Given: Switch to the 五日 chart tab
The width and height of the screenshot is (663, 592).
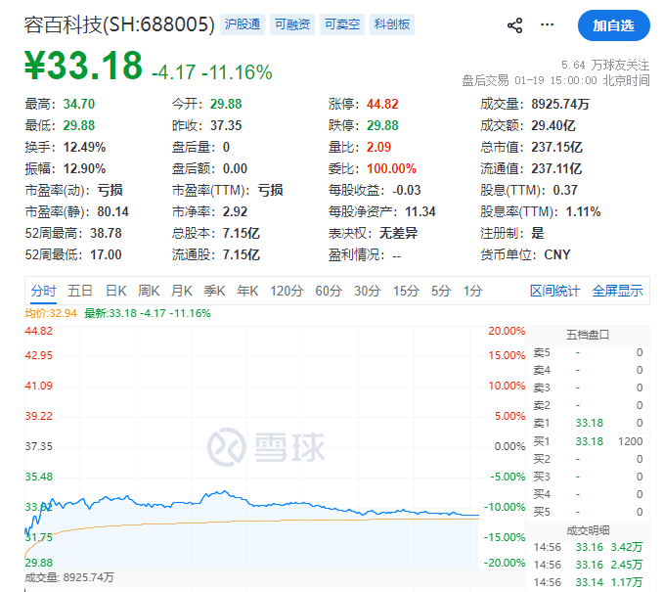Looking at the screenshot, I should 80,291.
